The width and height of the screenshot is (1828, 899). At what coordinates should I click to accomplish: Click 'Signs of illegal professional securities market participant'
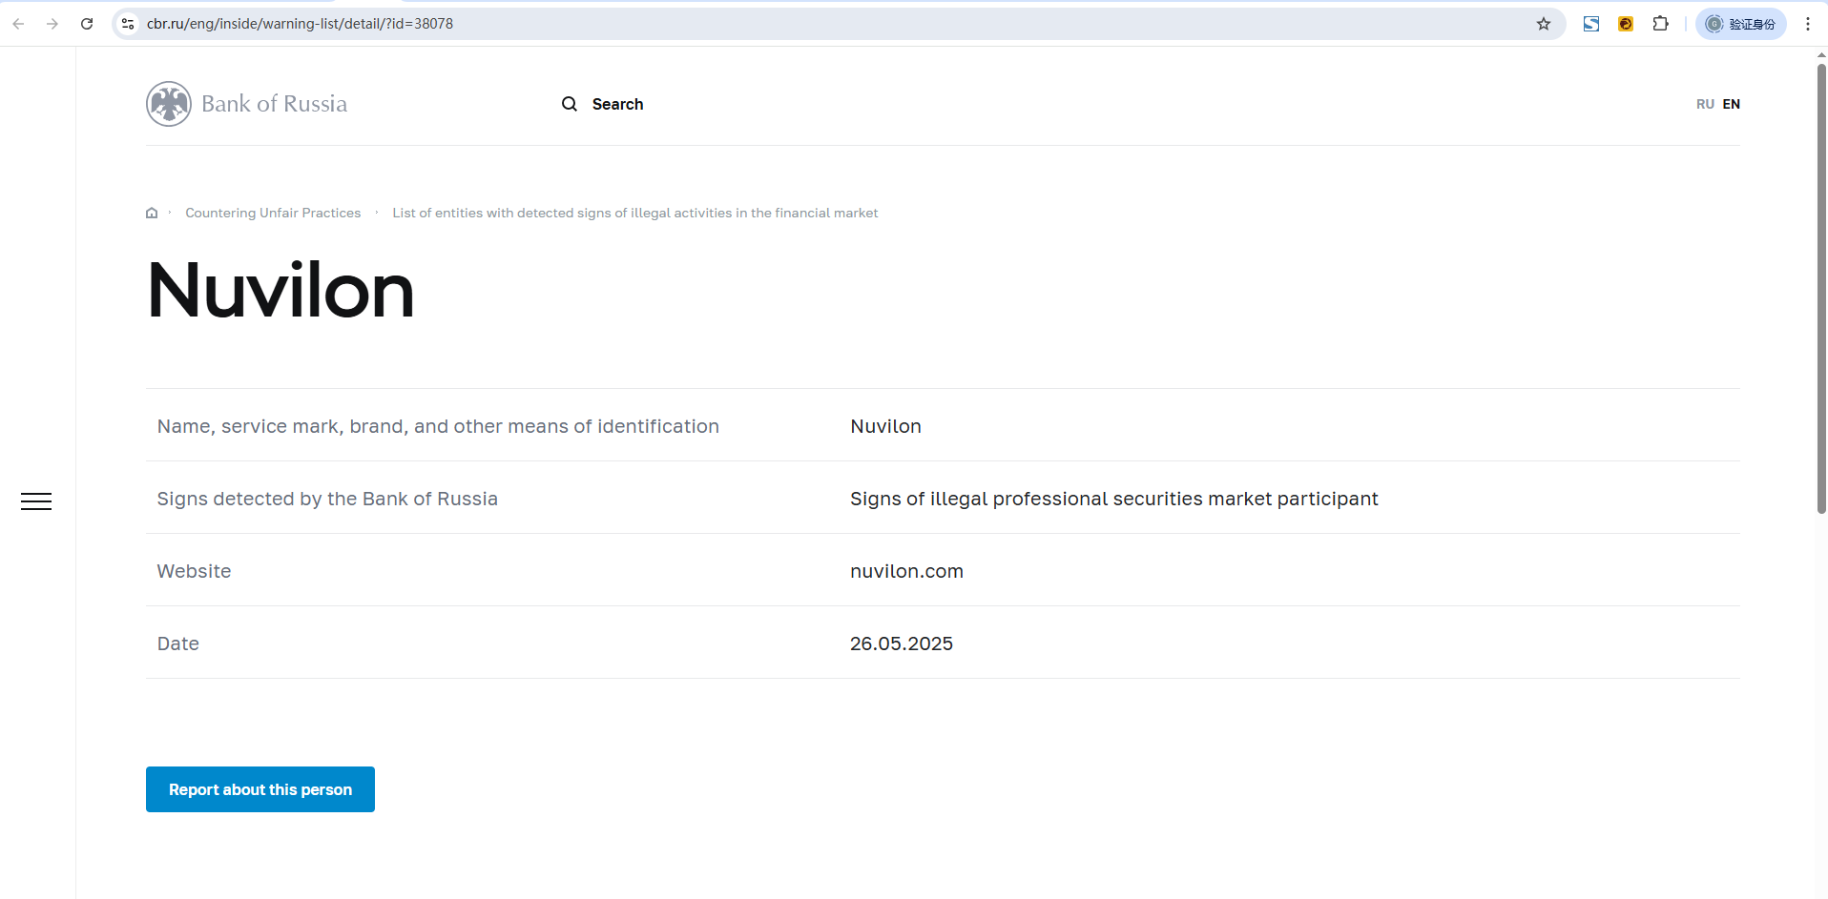(1114, 499)
